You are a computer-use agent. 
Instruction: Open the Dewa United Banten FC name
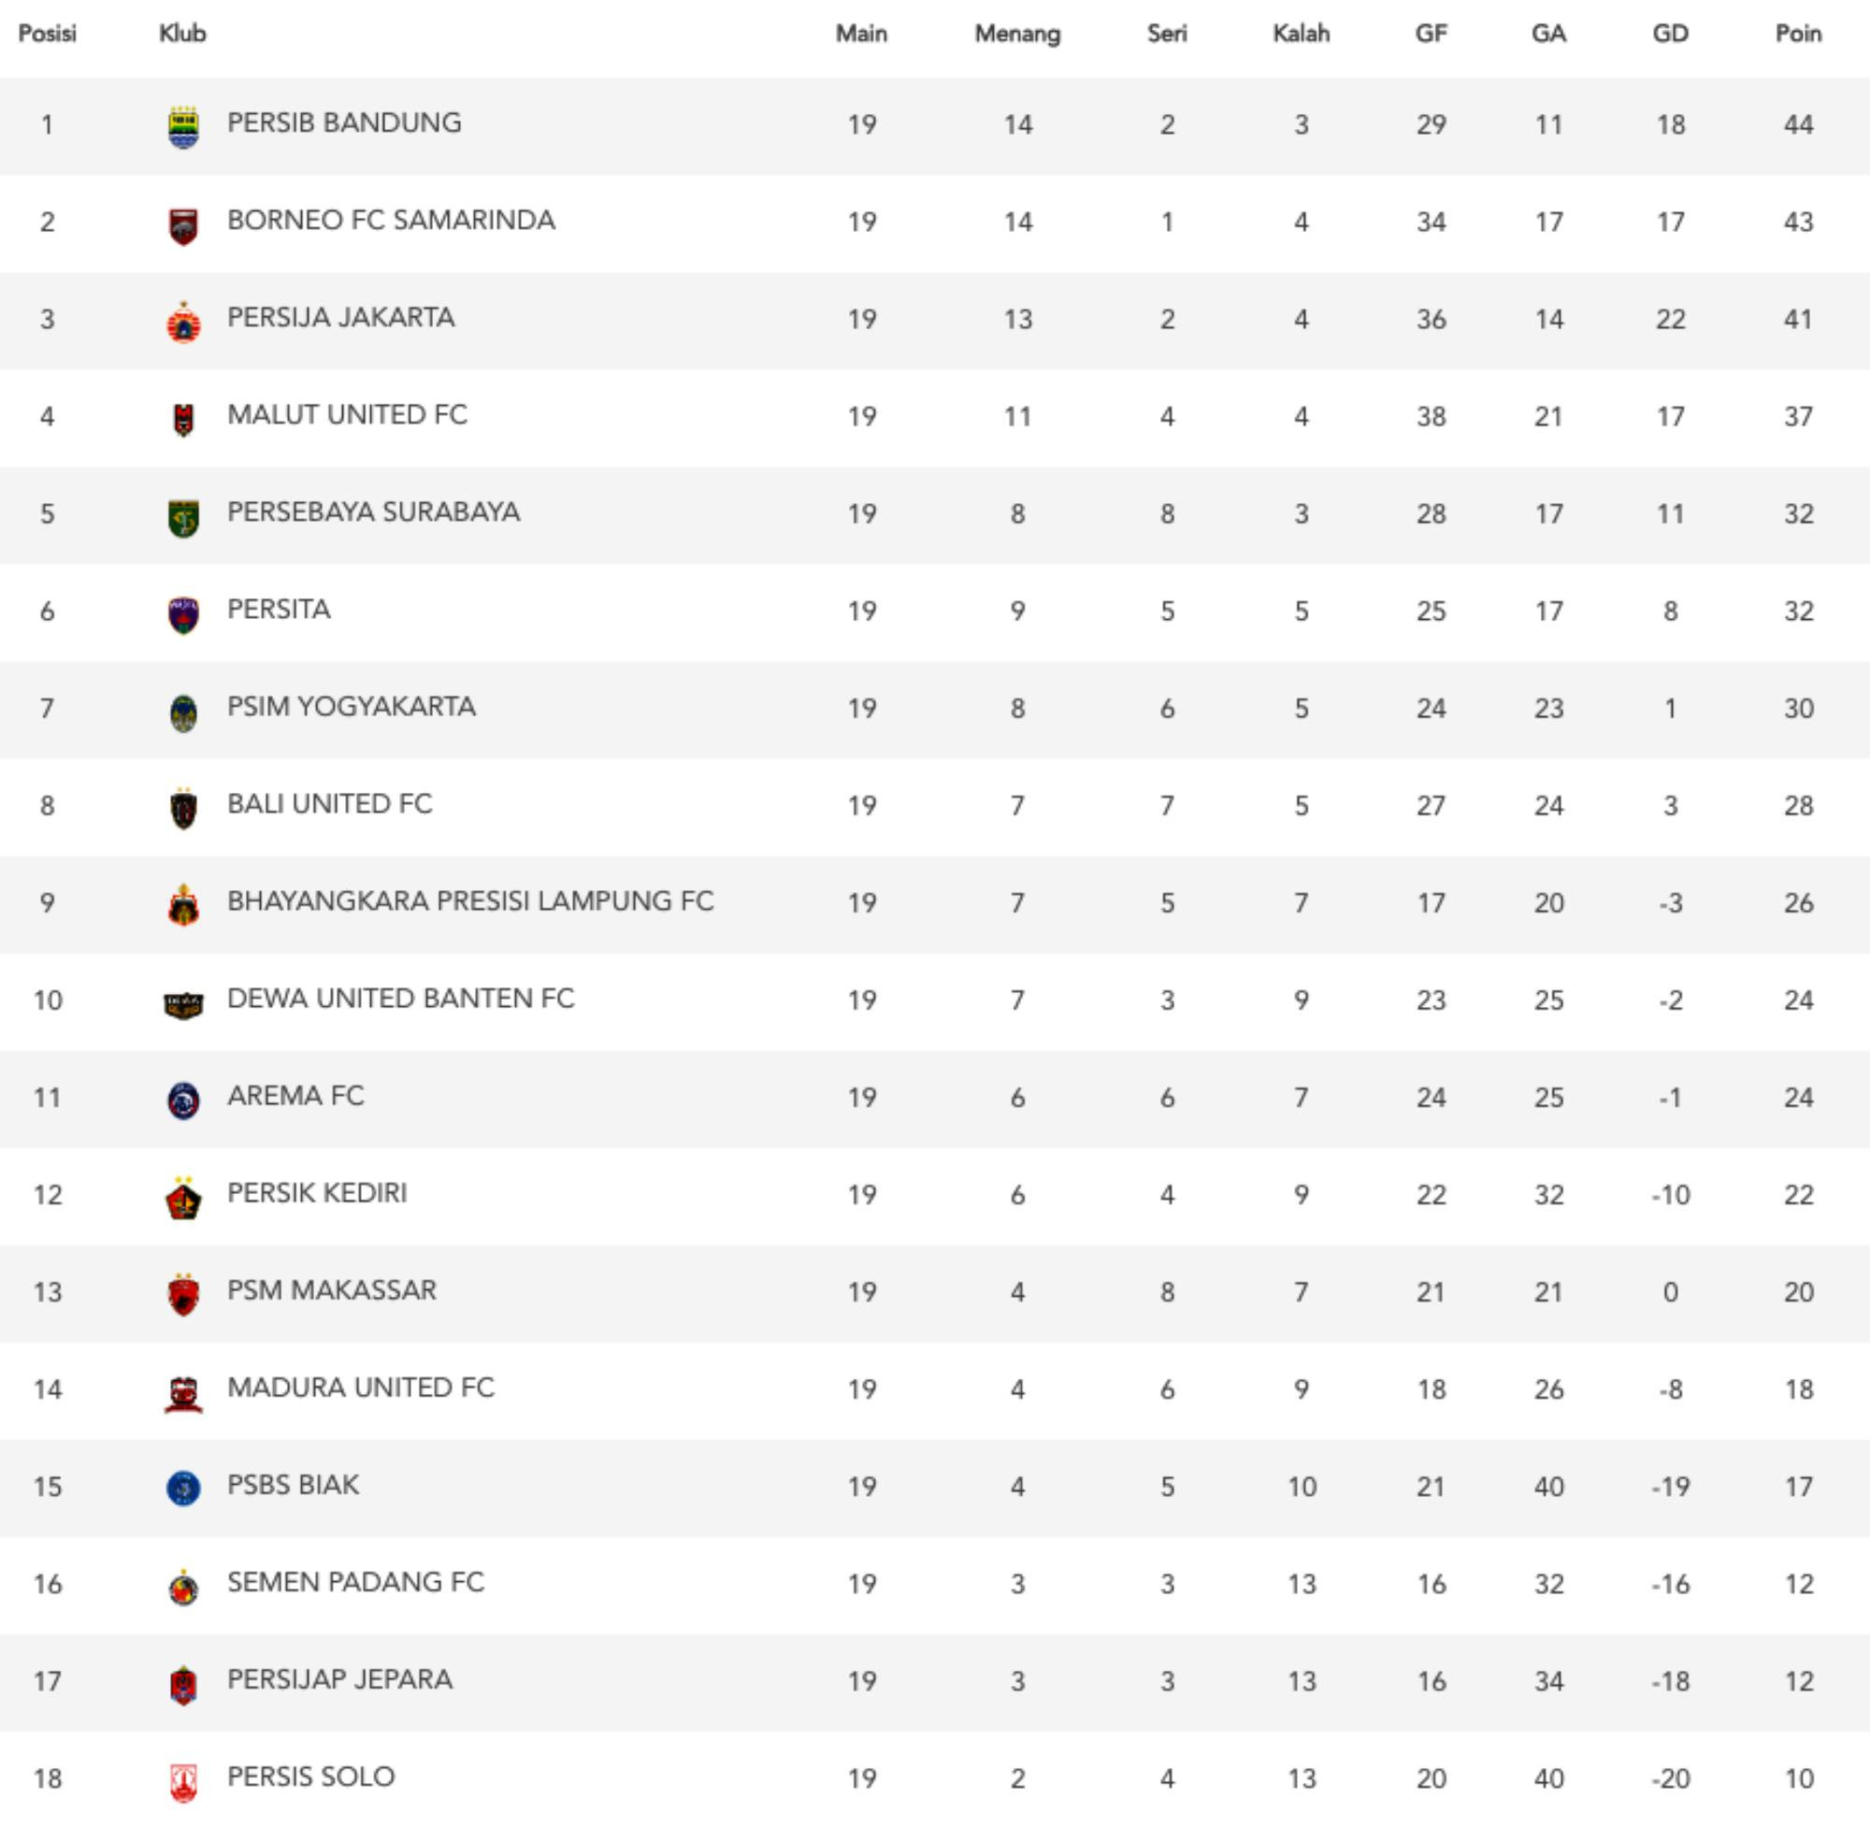point(400,999)
